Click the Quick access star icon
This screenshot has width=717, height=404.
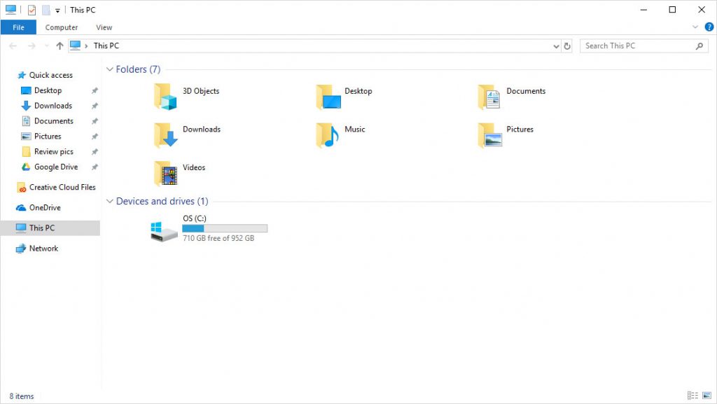(22, 75)
